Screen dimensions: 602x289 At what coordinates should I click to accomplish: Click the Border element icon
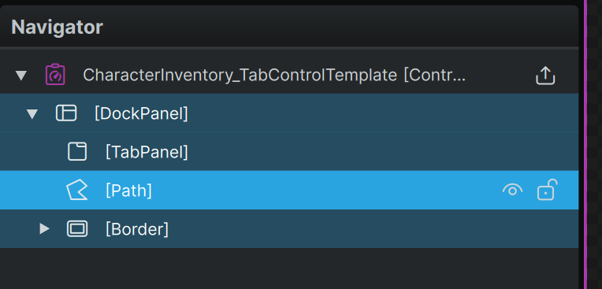coord(77,228)
